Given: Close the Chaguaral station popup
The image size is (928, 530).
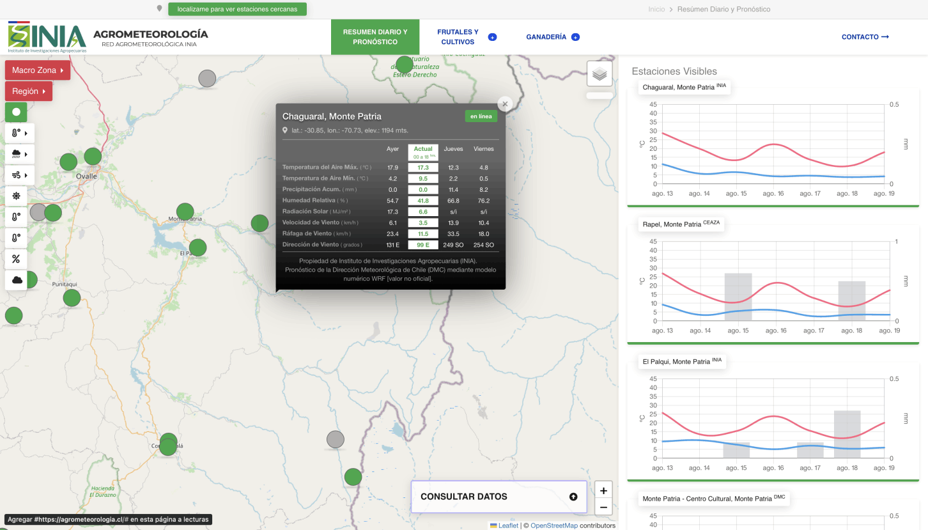Looking at the screenshot, I should (x=505, y=104).
